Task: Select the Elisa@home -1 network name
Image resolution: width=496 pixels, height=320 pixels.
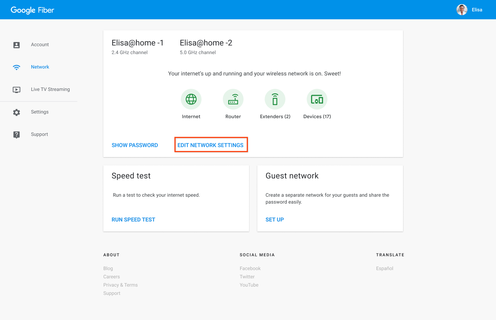Action: tap(137, 43)
